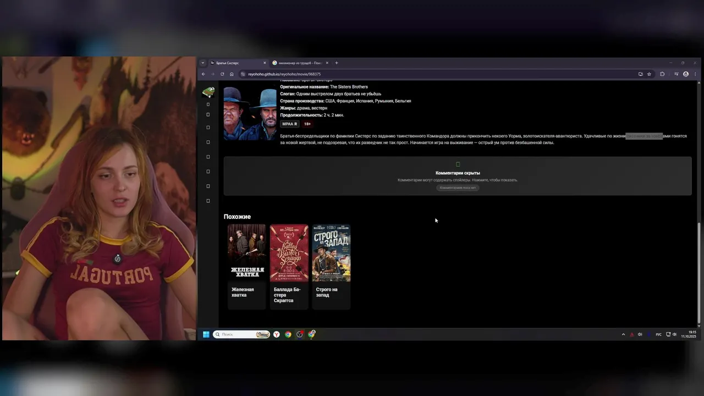Screen dimensions: 704x396
Task: Switch to the Братья Систерс tab
Action: [x=238, y=63]
